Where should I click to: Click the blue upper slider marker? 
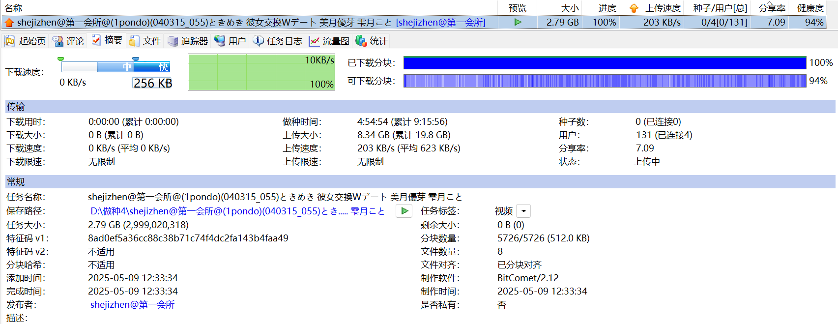[136, 59]
